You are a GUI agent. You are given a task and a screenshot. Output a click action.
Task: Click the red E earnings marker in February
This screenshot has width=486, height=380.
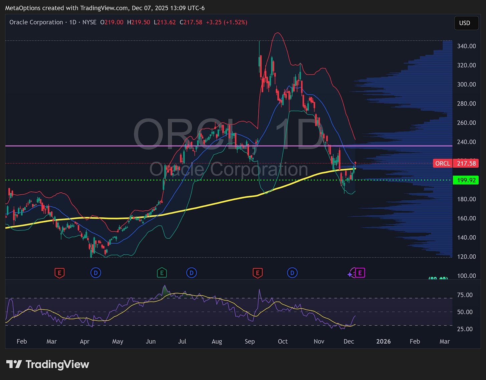click(x=59, y=273)
